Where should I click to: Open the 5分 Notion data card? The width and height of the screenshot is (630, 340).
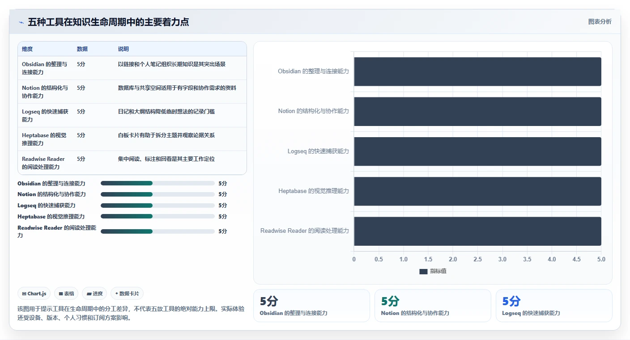tap(433, 306)
